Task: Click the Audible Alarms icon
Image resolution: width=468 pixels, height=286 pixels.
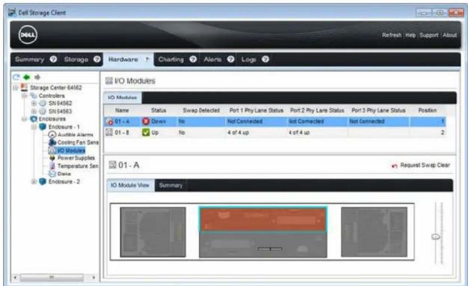Action: tap(52, 135)
